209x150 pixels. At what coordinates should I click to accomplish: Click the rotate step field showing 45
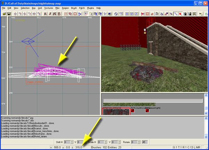pos(145,142)
